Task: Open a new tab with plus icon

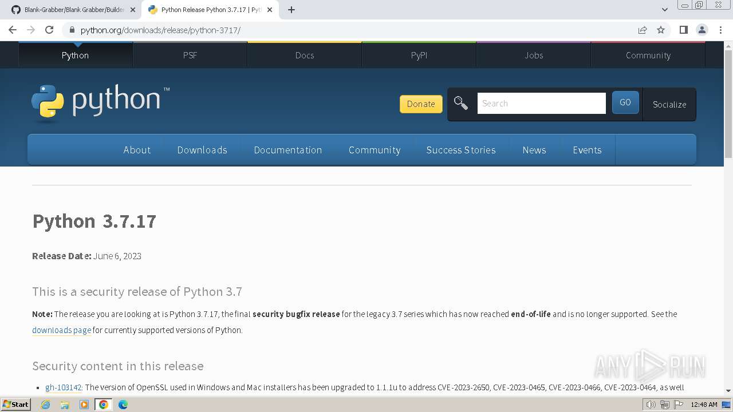Action: (291, 10)
